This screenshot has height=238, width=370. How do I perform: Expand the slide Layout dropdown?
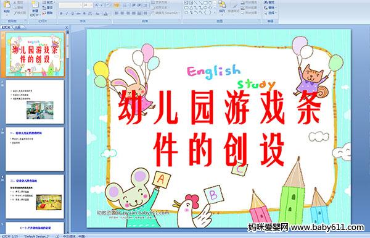49,2
